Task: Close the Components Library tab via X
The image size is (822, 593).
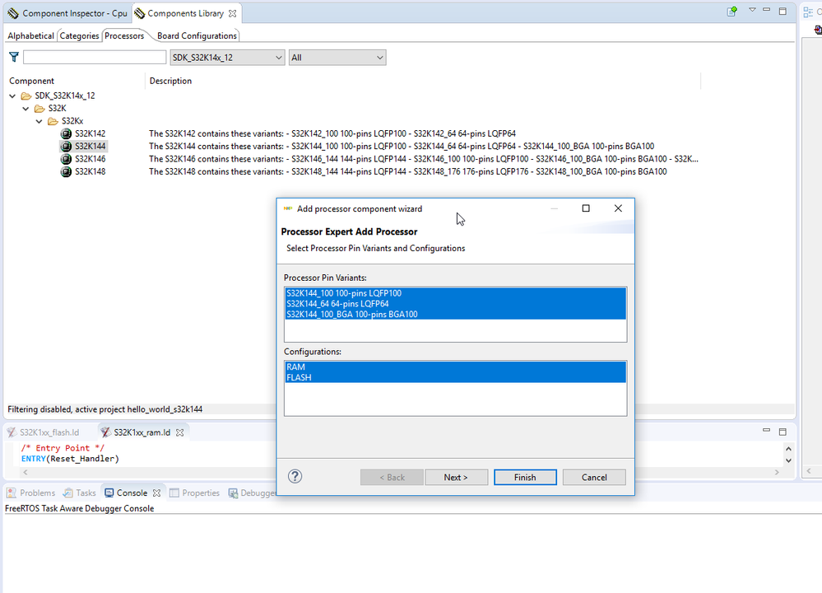Action: (233, 14)
